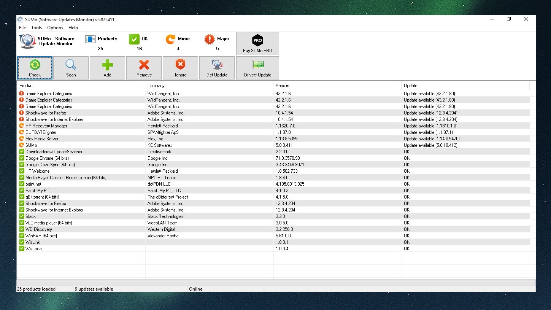Click 'Update available (1.14.0.5470)' text
The height and width of the screenshot is (310, 551).
pyautogui.click(x=432, y=139)
